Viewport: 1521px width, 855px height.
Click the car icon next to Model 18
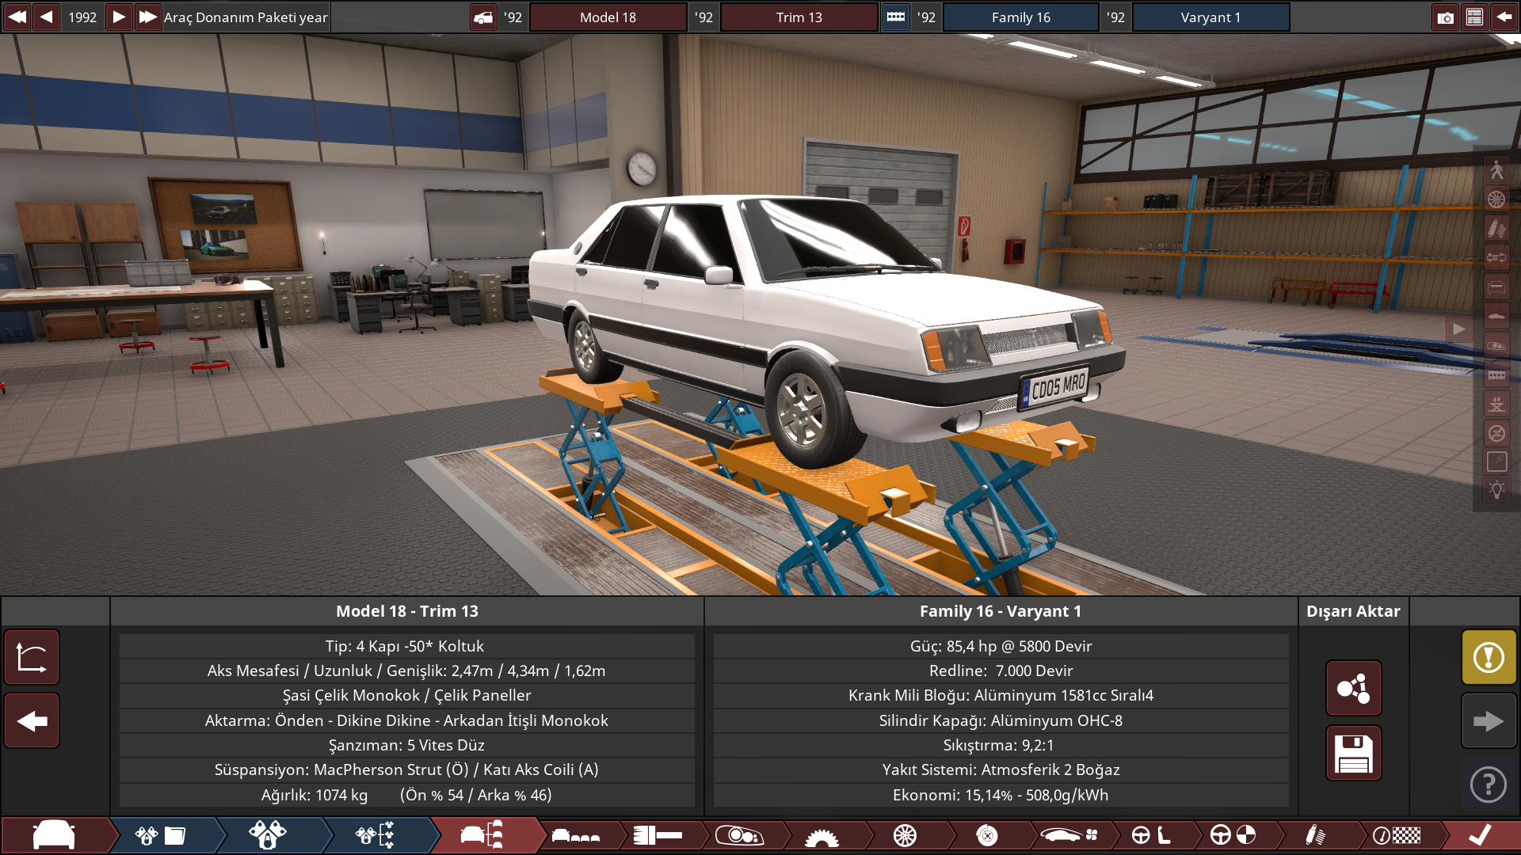(x=483, y=17)
